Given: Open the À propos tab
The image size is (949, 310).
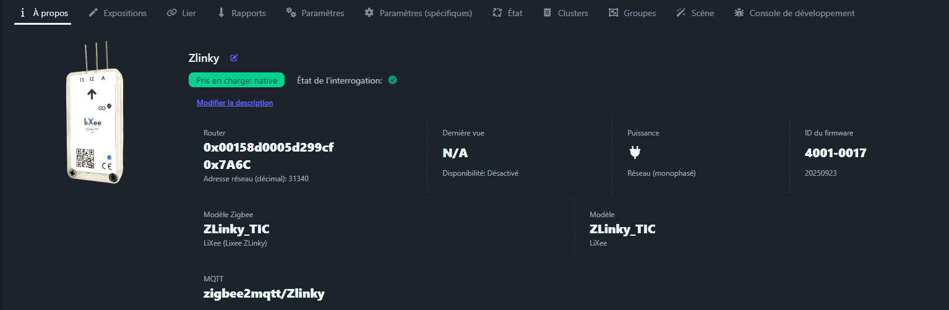Looking at the screenshot, I should tap(43, 13).
